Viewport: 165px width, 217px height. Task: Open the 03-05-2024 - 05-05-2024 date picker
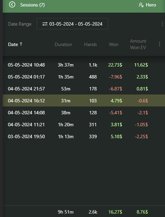pyautogui.click(x=72, y=24)
